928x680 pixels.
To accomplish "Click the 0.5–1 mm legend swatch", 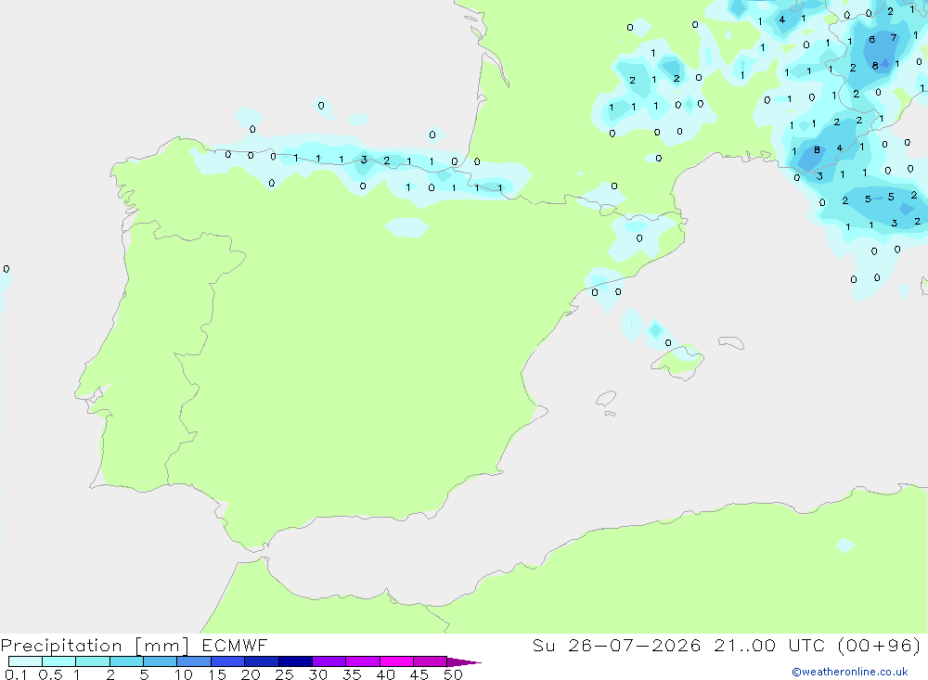I will (58, 661).
